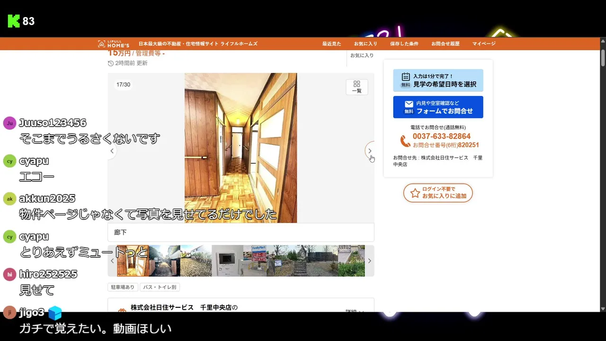The width and height of the screenshot is (606, 341).
Task: Click the page scrollbar down arrow
Action: coord(603,309)
